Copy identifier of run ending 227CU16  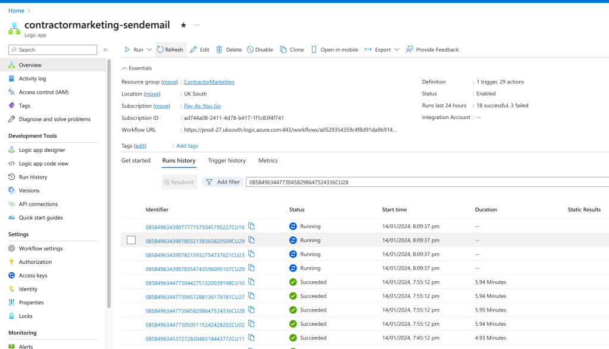point(252,226)
